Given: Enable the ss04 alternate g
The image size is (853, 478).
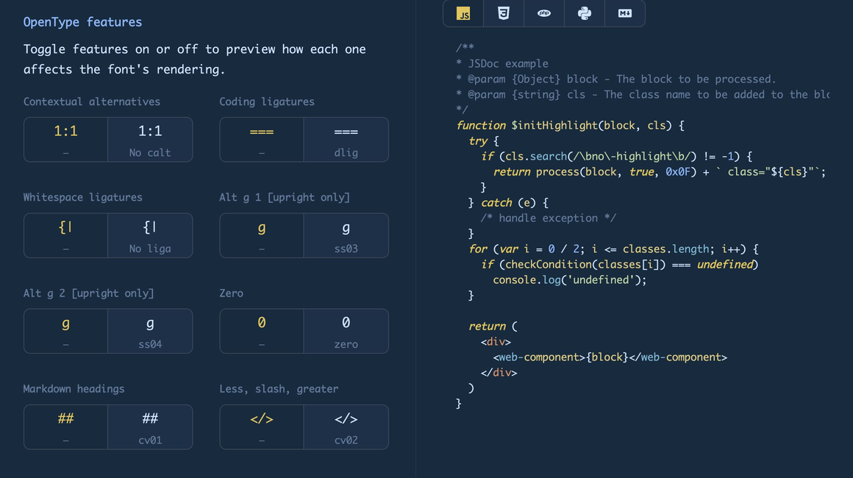Looking at the screenshot, I should (x=150, y=331).
